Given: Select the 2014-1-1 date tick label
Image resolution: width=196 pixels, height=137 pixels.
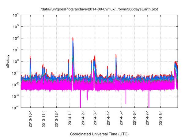Looking at the screenshot, I should pyautogui.click(x=70, y=119).
